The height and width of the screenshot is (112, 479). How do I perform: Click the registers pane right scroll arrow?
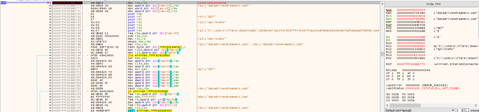[x=476, y=105]
